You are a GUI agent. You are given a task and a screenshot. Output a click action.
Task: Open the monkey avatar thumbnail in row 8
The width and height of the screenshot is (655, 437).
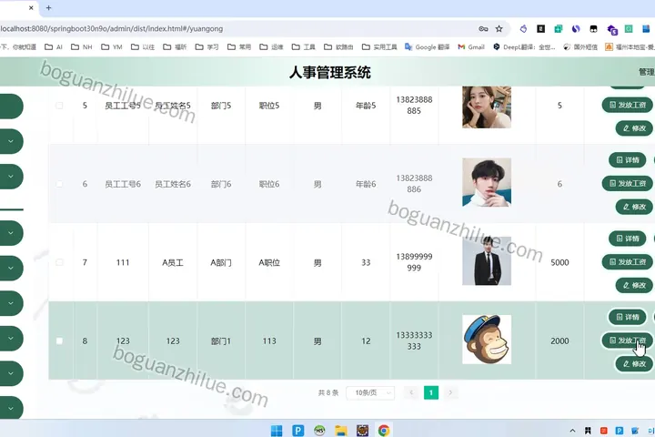(x=487, y=340)
